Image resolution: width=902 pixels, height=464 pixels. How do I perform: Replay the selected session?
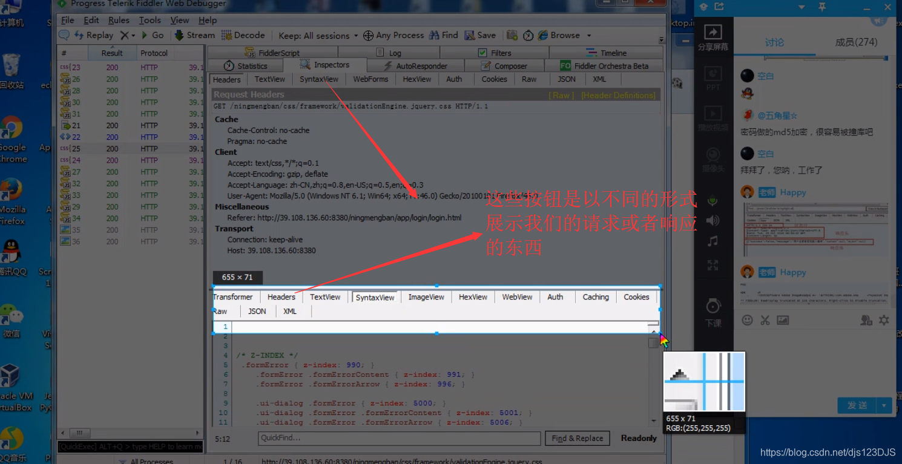pyautogui.click(x=93, y=36)
